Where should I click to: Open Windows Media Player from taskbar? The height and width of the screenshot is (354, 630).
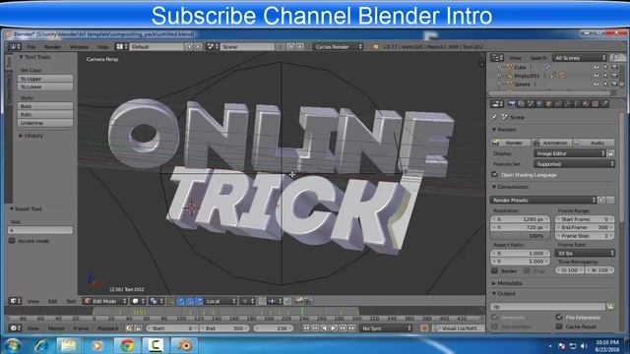(x=96, y=345)
